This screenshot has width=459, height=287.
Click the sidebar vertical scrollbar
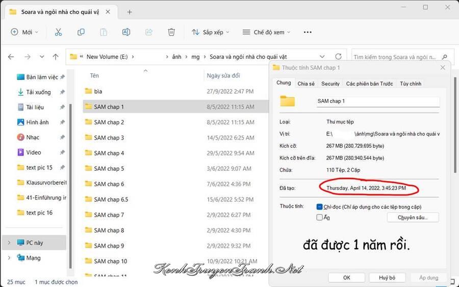(70, 186)
